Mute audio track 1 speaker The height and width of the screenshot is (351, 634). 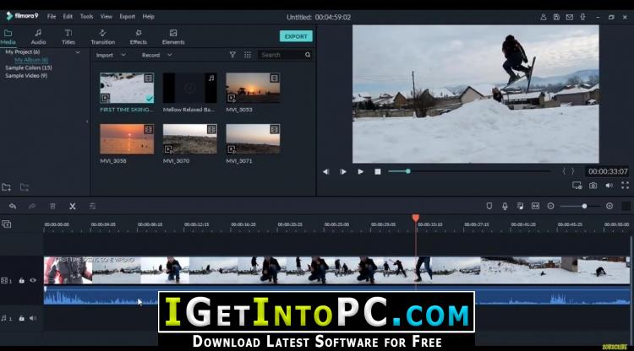click(x=33, y=318)
